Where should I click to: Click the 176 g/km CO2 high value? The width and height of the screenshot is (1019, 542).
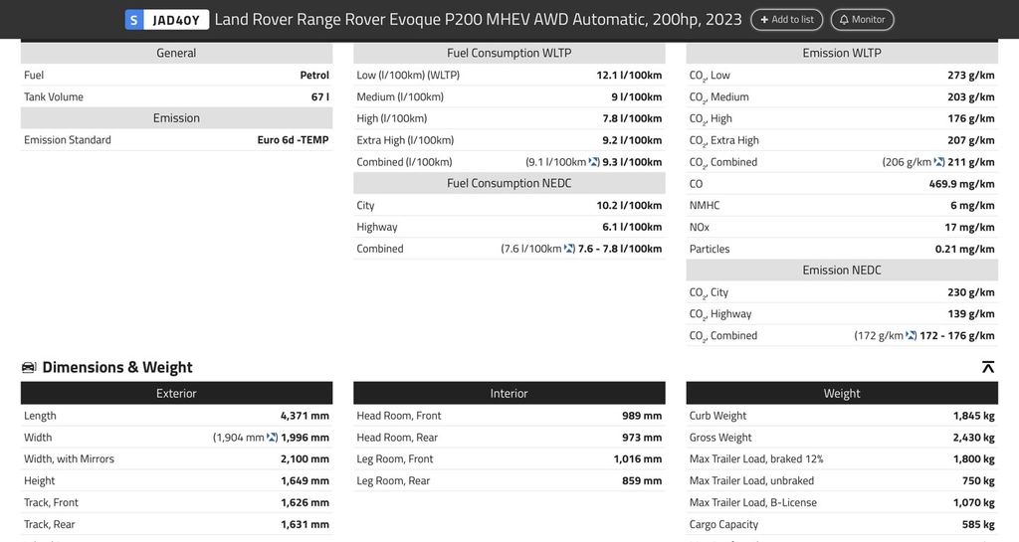click(971, 118)
